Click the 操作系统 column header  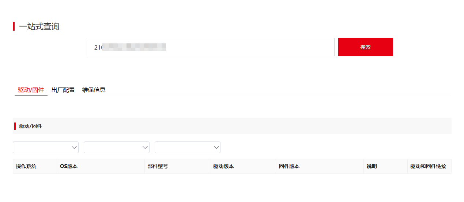[26, 166]
